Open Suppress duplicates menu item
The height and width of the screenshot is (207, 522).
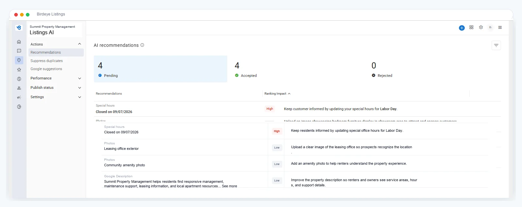point(47,61)
